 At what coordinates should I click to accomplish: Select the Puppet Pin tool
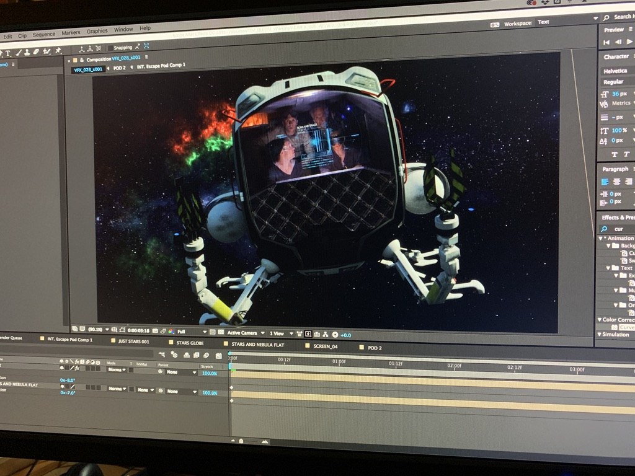click(x=58, y=51)
